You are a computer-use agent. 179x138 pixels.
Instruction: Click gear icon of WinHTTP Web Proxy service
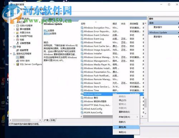pyautogui.click(x=82, y=105)
